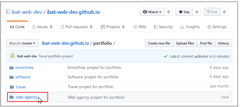Click the Fork button
Viewport: 240px width, 107px height.
coord(212,12)
